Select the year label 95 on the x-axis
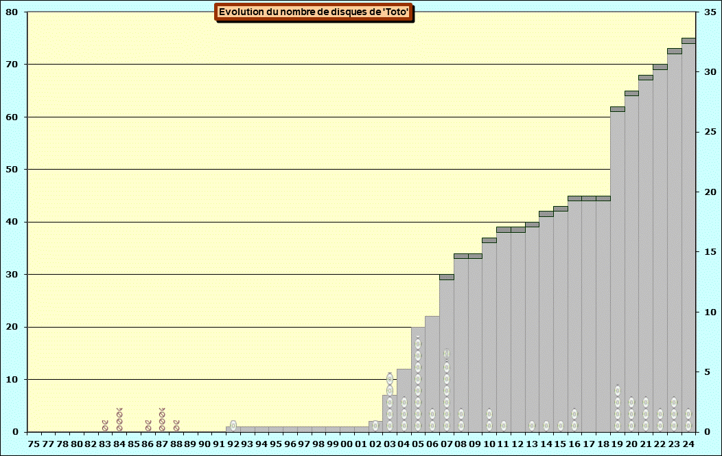The width and height of the screenshot is (722, 456). pyautogui.click(x=276, y=444)
